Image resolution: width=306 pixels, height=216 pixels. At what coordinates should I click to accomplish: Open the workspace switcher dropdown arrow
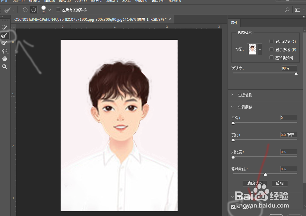coord(304,10)
